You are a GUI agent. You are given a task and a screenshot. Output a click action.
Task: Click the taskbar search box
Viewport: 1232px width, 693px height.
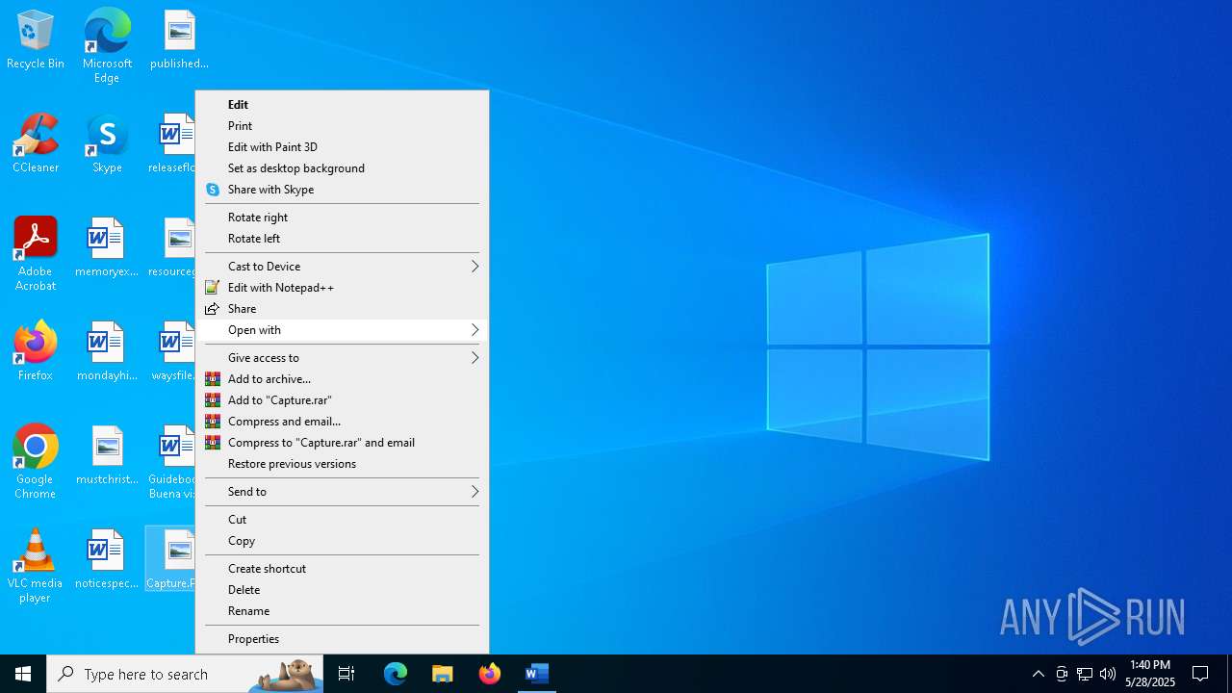pyautogui.click(x=187, y=674)
